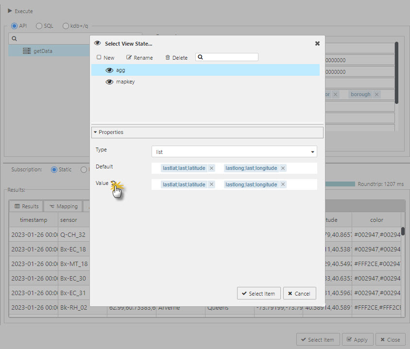The height and width of the screenshot is (349, 410).
Task: Click the Select Item button in the dialog
Action: point(259,293)
